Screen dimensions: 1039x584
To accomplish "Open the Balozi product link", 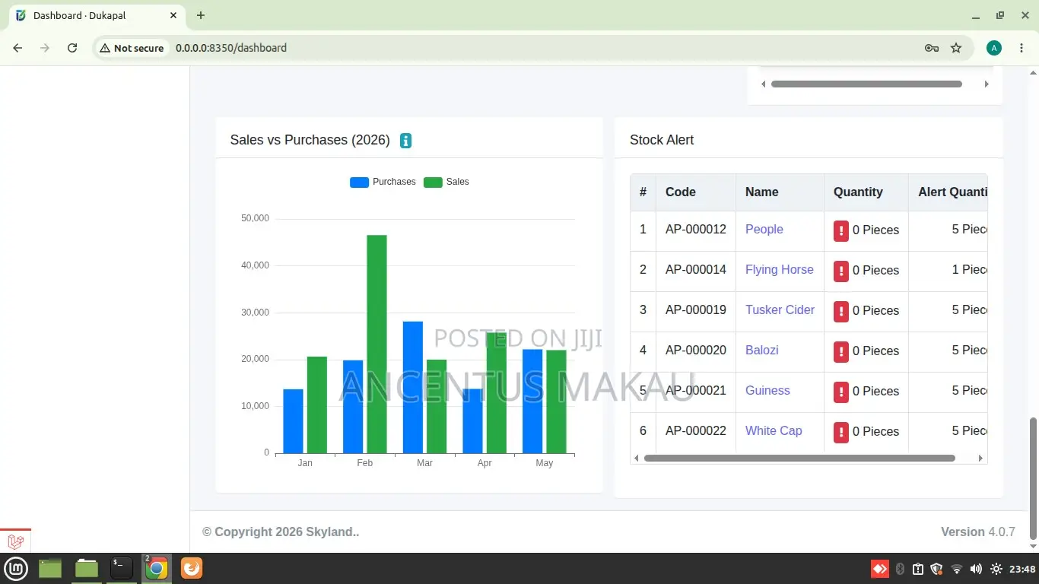I will 761,351.
